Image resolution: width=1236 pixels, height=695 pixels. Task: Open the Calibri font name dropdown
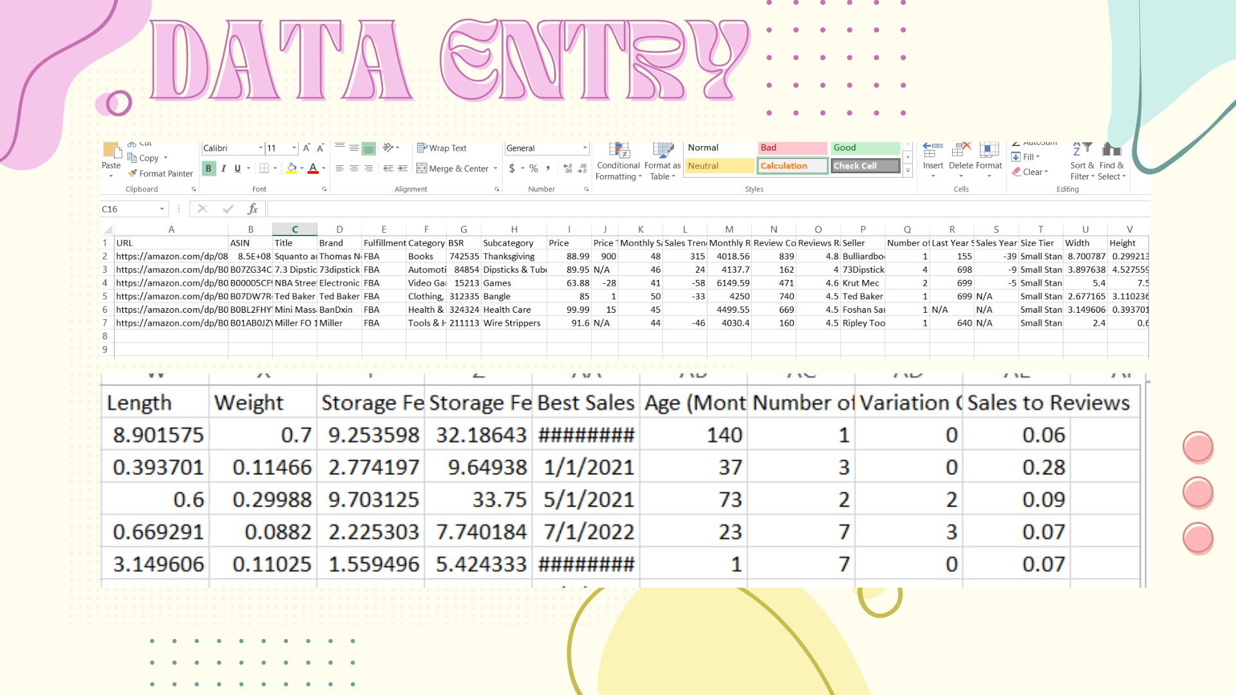(261, 148)
